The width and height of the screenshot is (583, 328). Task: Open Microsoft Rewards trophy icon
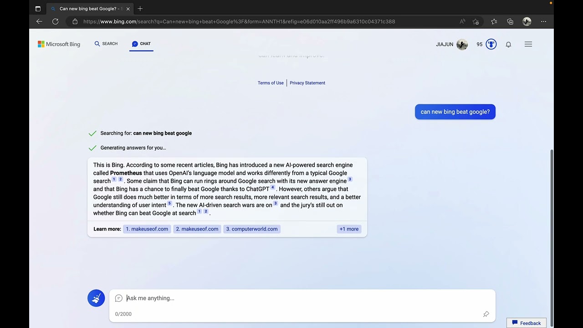[x=491, y=44]
